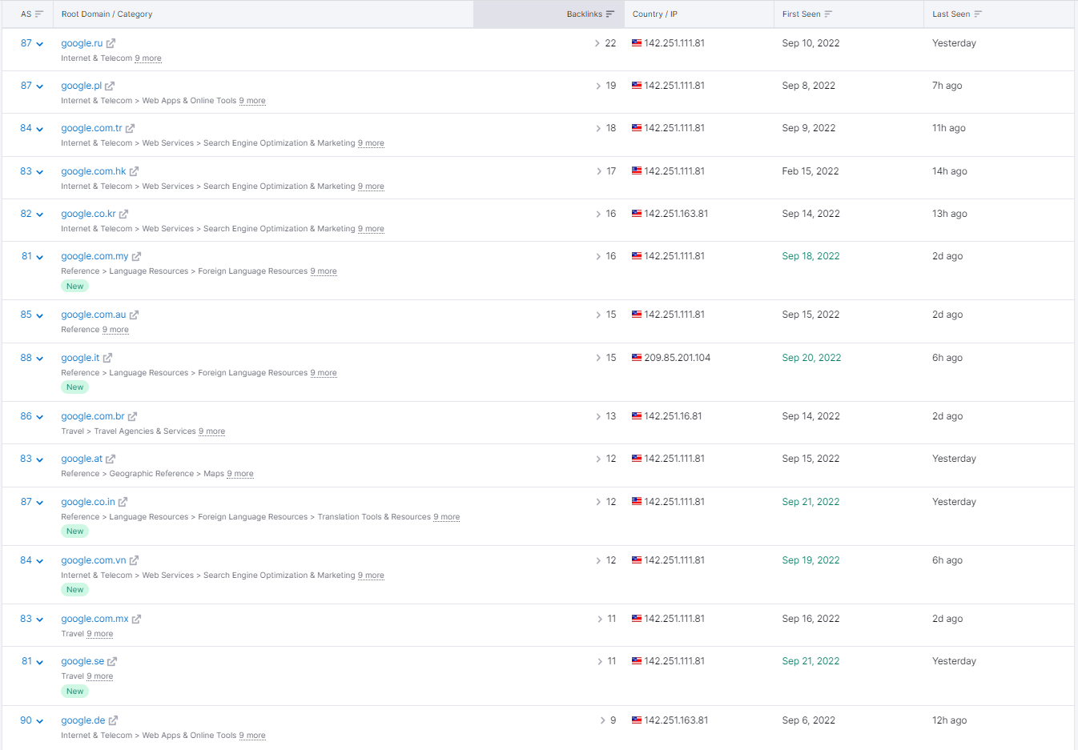Viewport: 1078px width, 750px height.
Task: Open google.com.mx external link icon
Action: point(136,619)
